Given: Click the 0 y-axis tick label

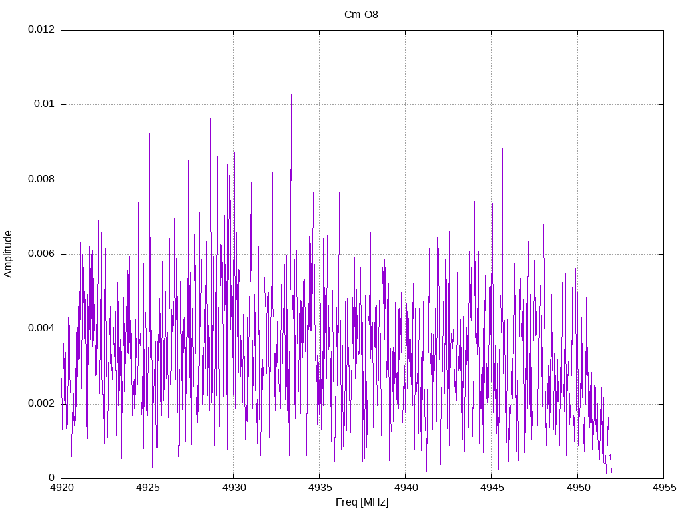Looking at the screenshot, I should pos(52,478).
